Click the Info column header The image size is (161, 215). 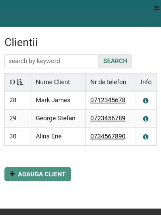146,82
